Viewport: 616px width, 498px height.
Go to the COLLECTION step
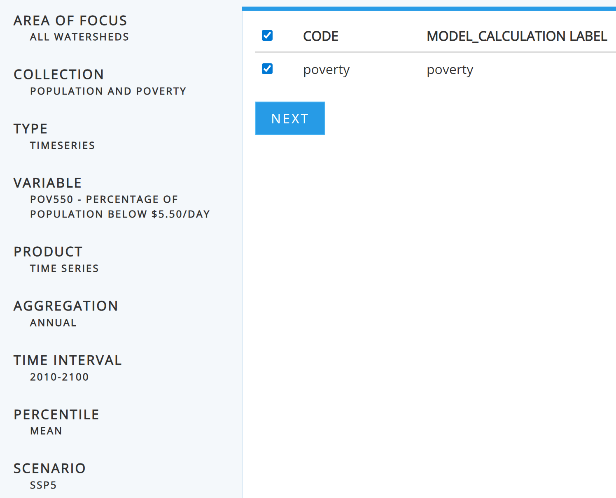pyautogui.click(x=59, y=74)
